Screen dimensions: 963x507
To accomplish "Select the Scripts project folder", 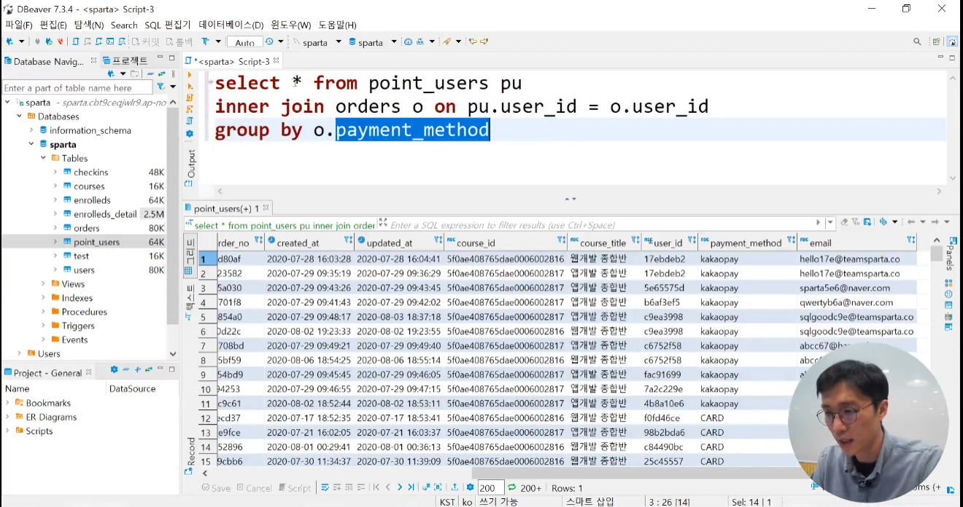I will point(39,431).
